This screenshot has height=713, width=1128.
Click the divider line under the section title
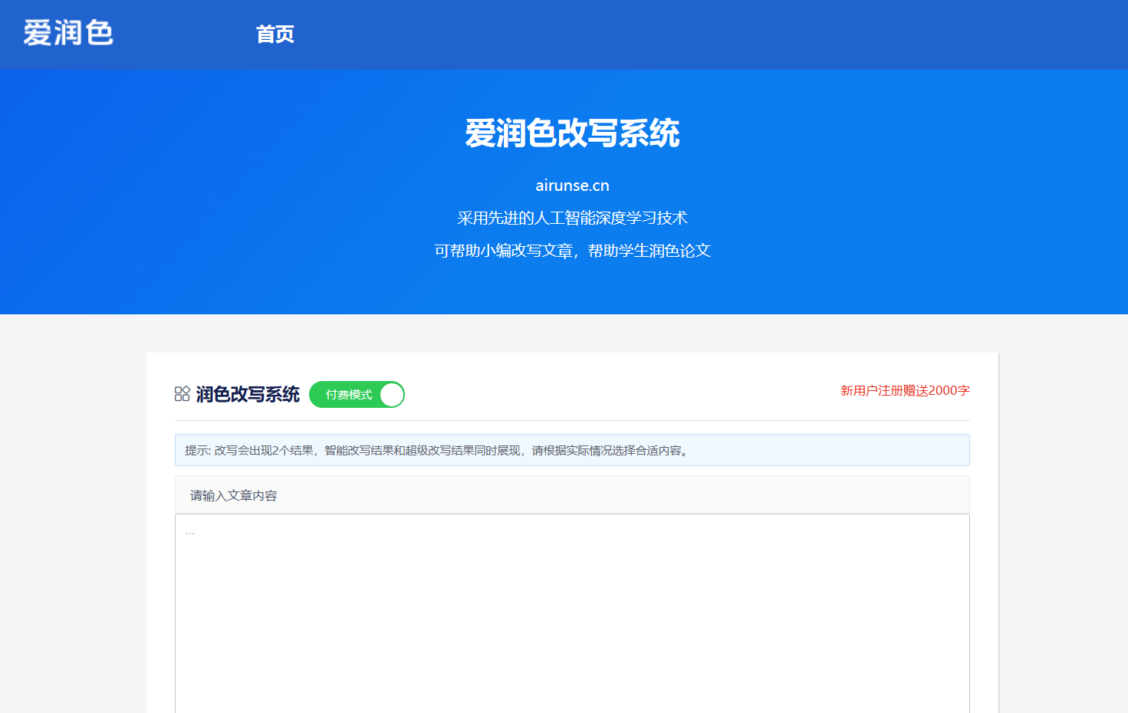click(572, 420)
